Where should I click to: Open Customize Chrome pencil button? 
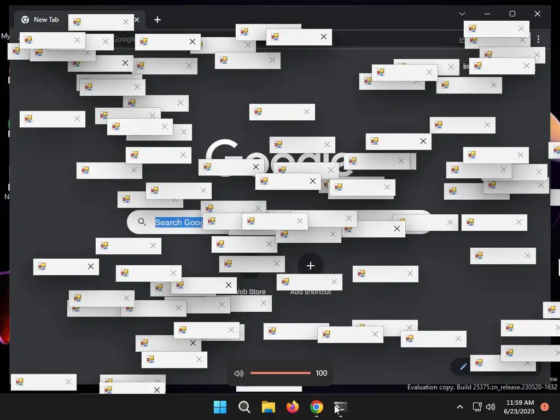pyautogui.click(x=463, y=366)
